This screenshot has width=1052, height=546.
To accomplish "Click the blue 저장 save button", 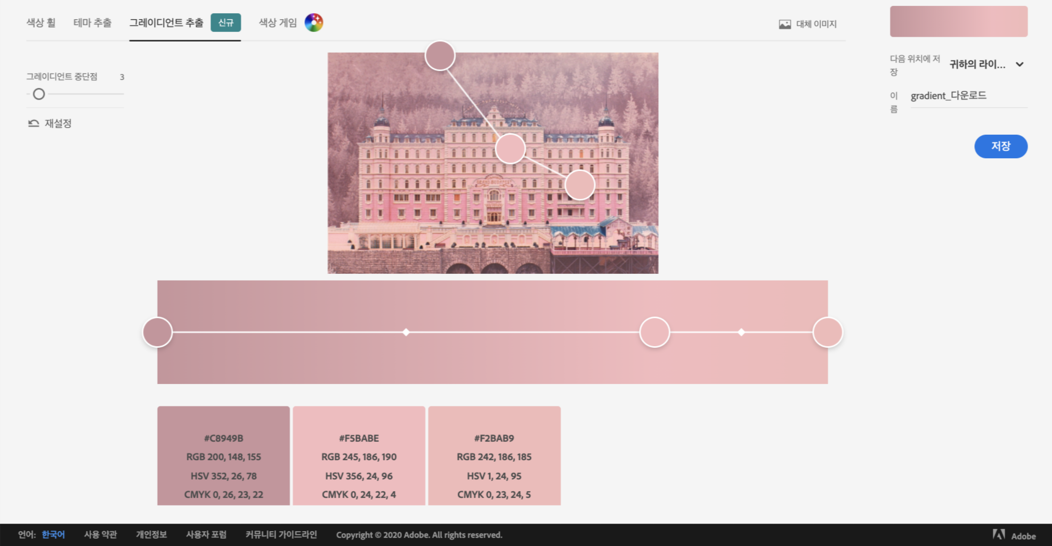I will coord(1001,146).
